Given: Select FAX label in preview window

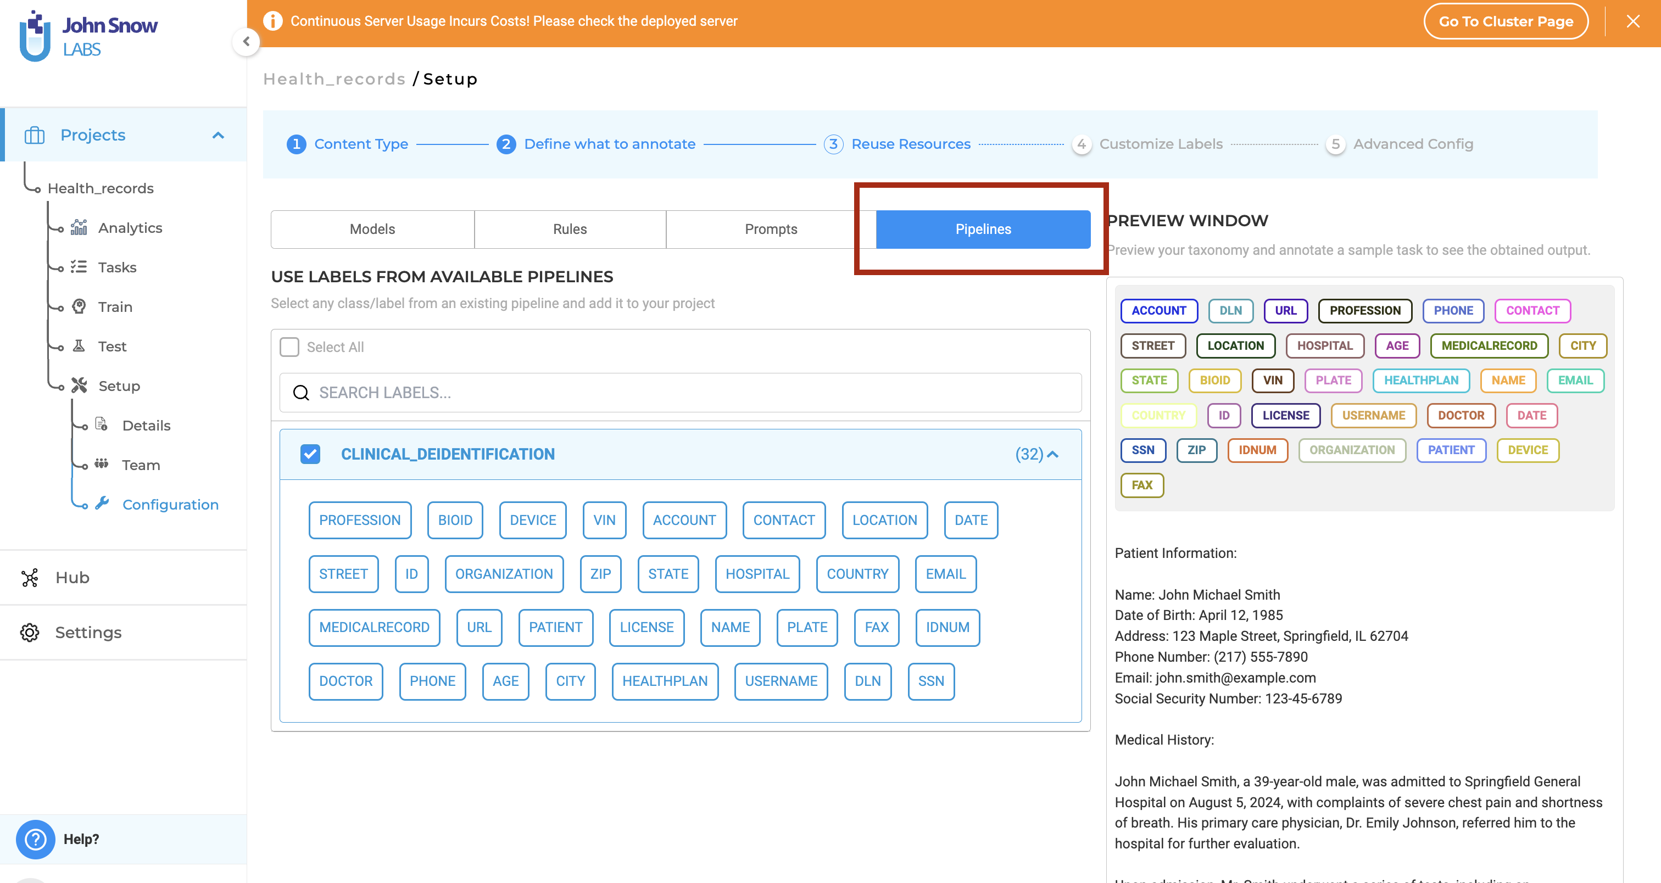Looking at the screenshot, I should pyautogui.click(x=1142, y=485).
